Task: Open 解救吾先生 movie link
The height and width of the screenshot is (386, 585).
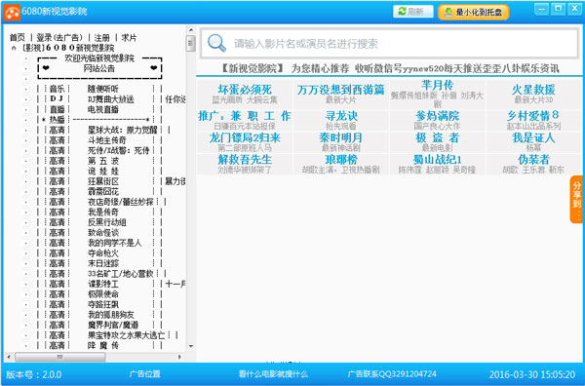Action: click(245, 160)
